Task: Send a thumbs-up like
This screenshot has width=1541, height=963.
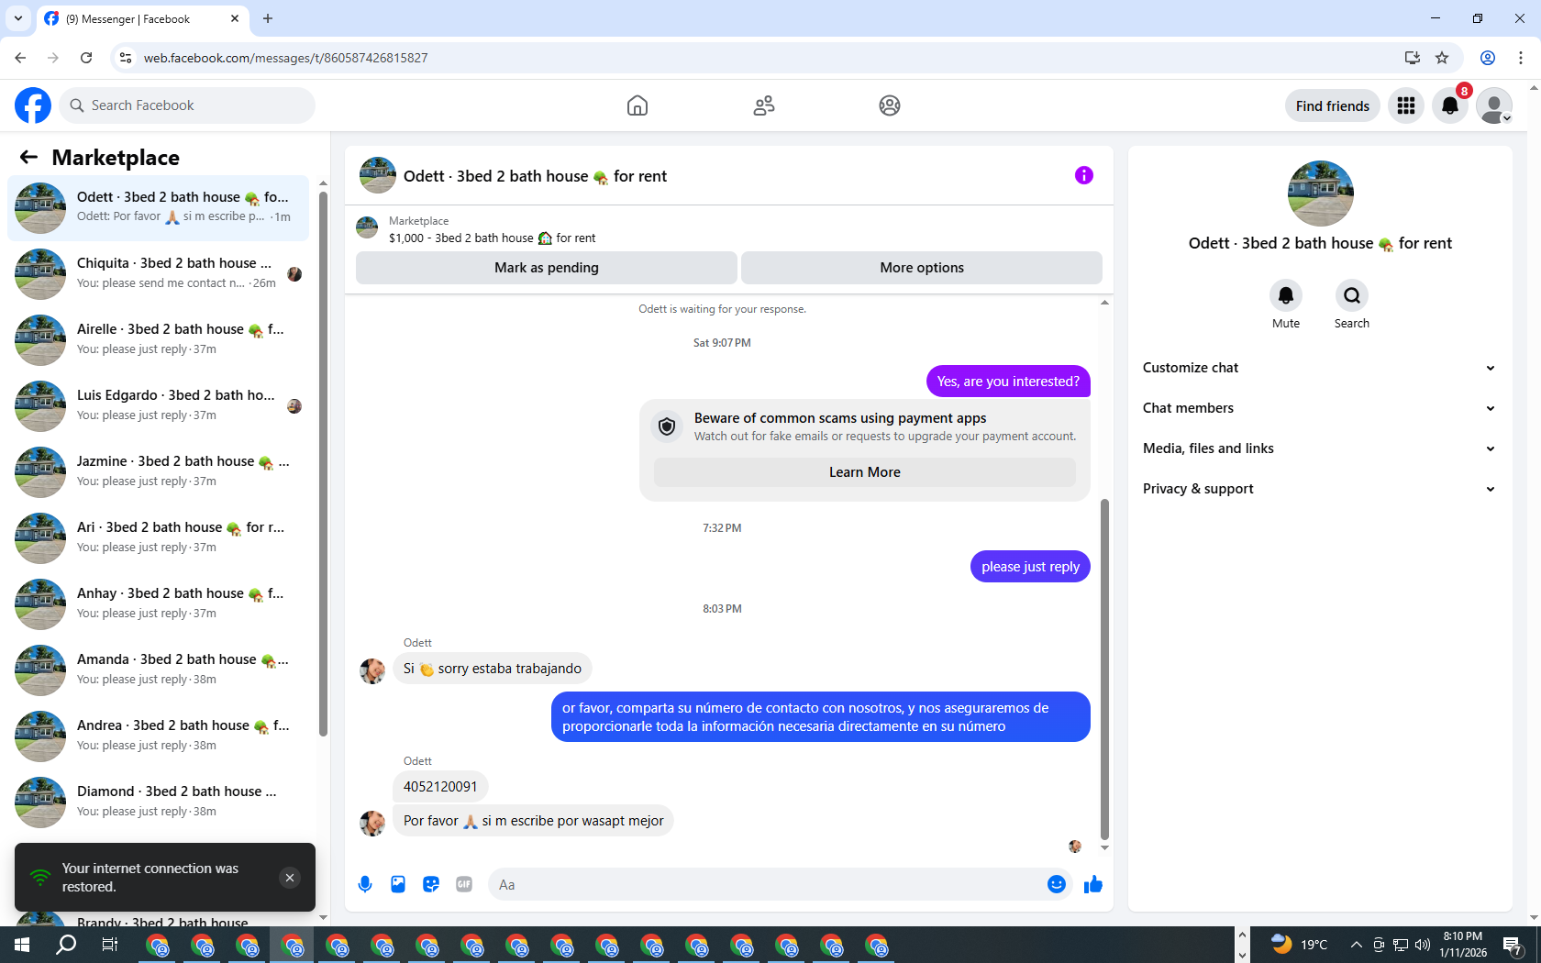Action: (1093, 884)
